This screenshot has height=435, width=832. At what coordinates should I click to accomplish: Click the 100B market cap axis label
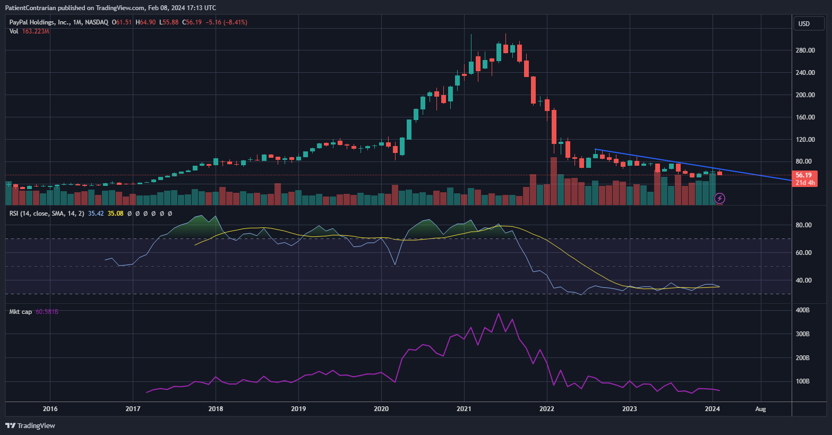click(x=802, y=381)
